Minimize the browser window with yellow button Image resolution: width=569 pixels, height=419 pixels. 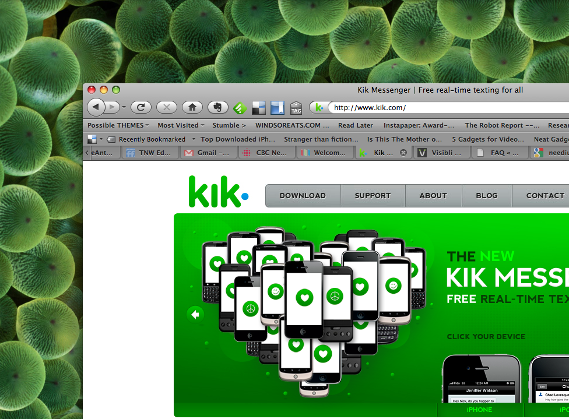pyautogui.click(x=104, y=90)
